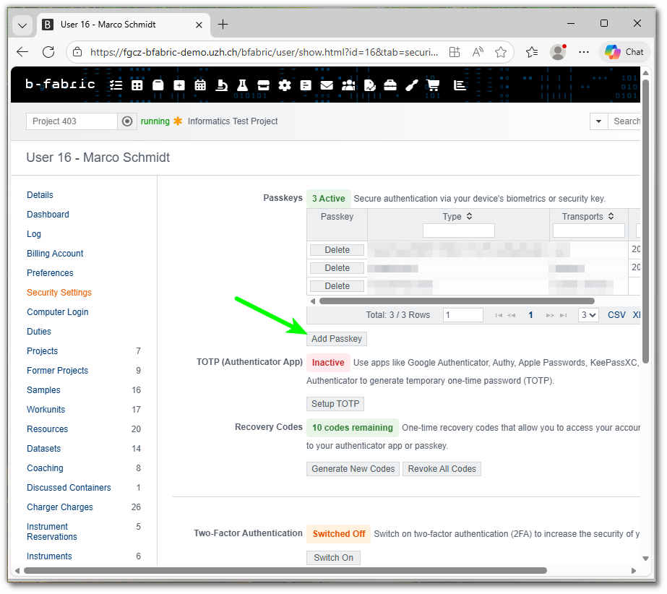
Task: Open the task checklist icon in b-fabric toolbar
Action: 116,85
